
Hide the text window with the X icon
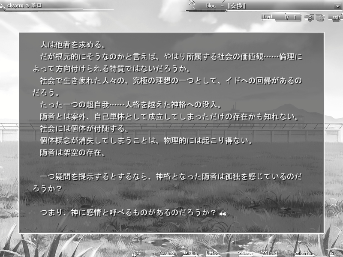click(332, 254)
